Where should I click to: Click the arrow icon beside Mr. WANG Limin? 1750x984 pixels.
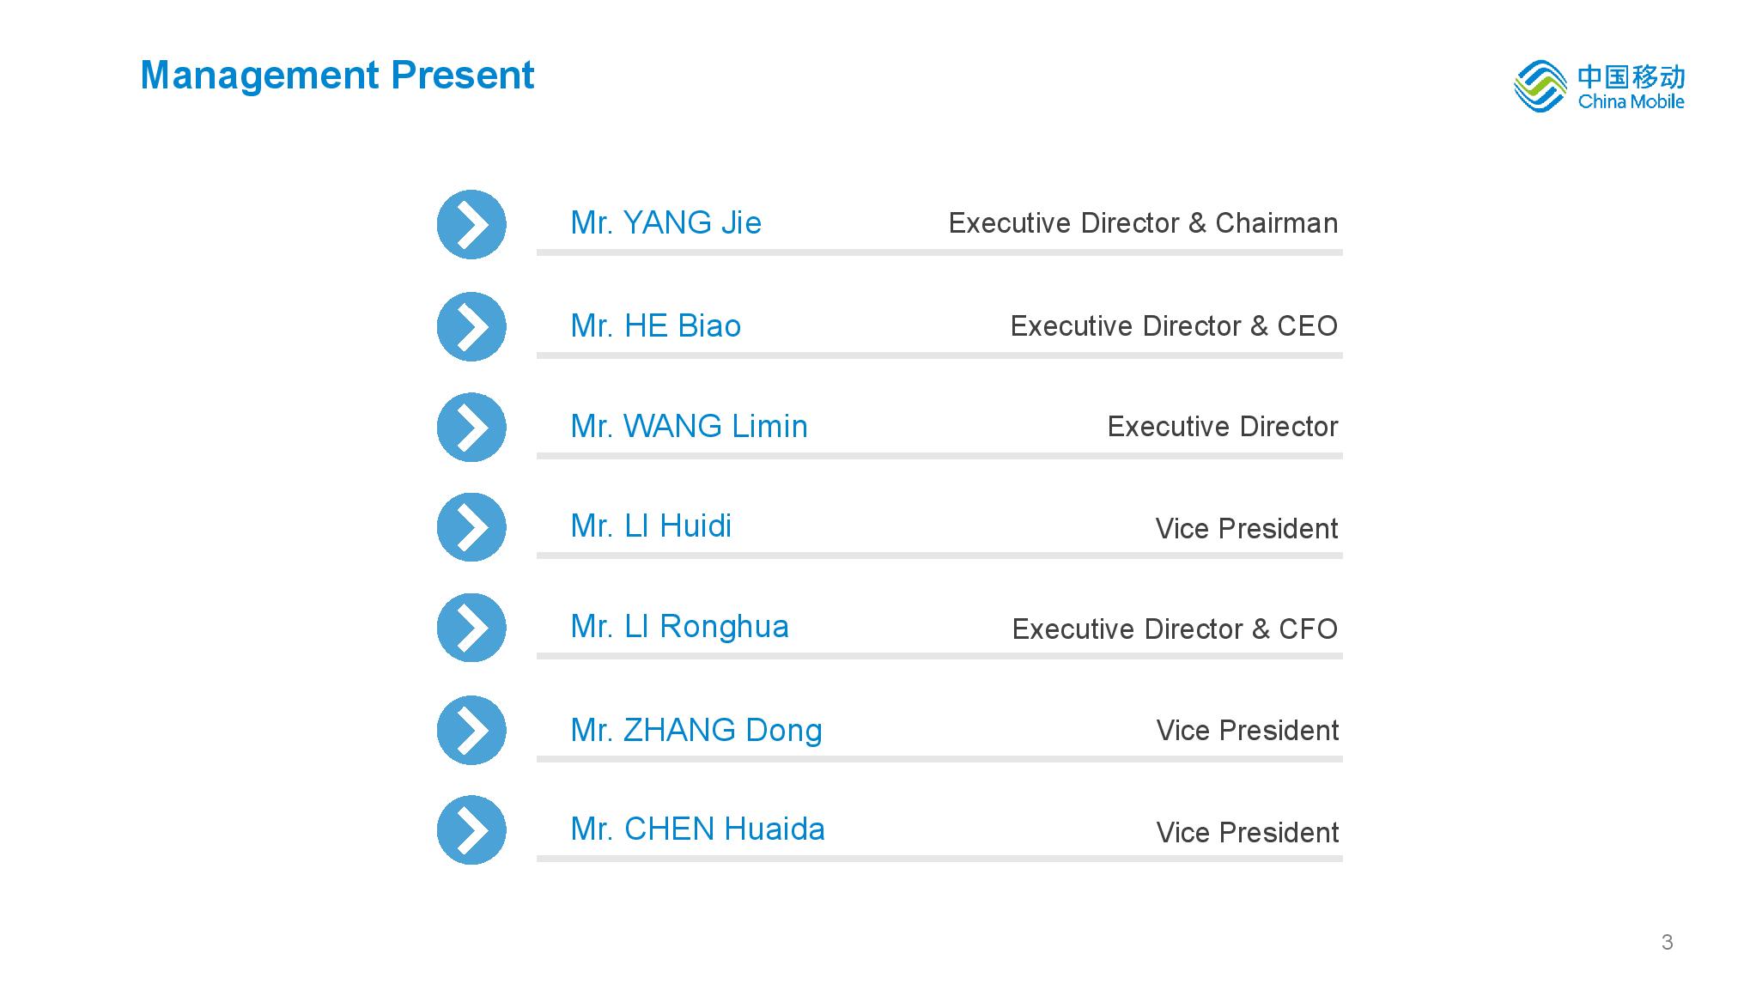pos(471,428)
